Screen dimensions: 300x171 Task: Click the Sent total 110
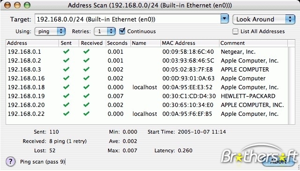point(54,132)
